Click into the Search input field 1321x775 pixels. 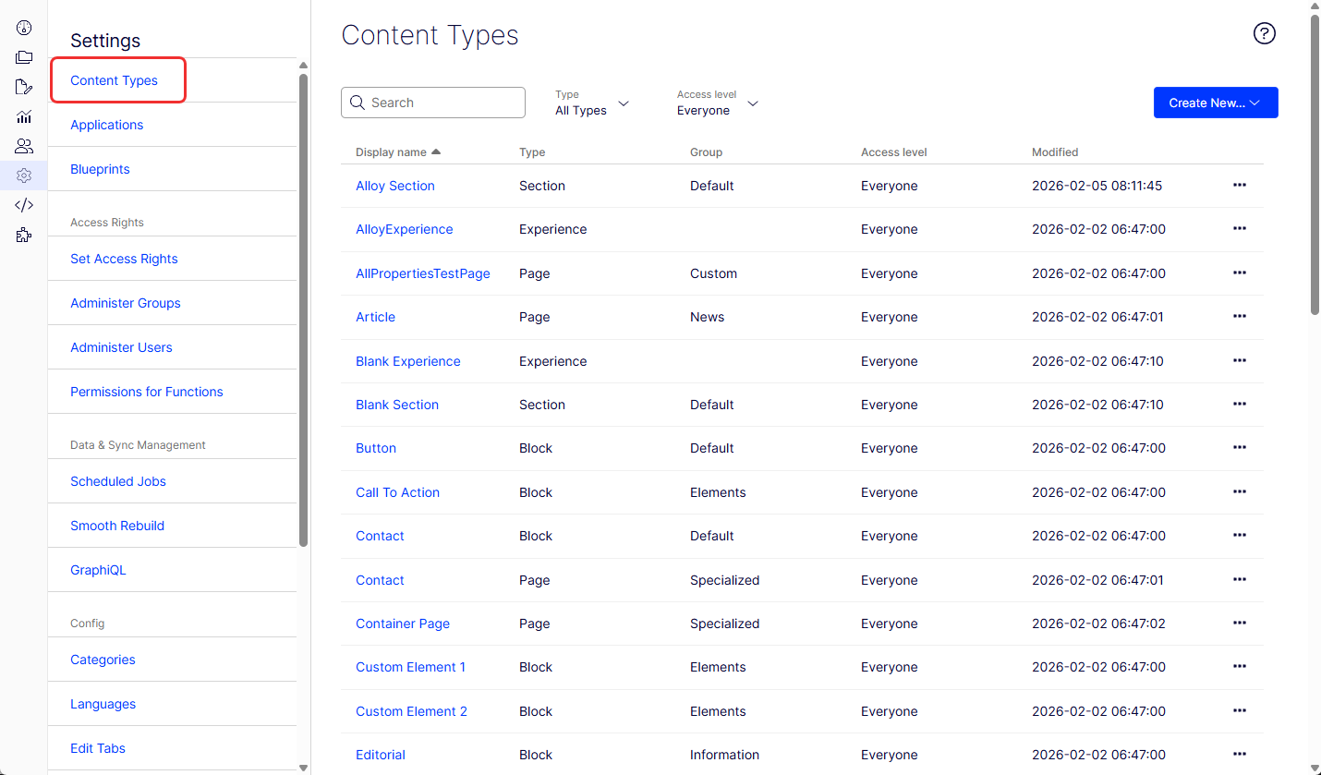(x=433, y=103)
